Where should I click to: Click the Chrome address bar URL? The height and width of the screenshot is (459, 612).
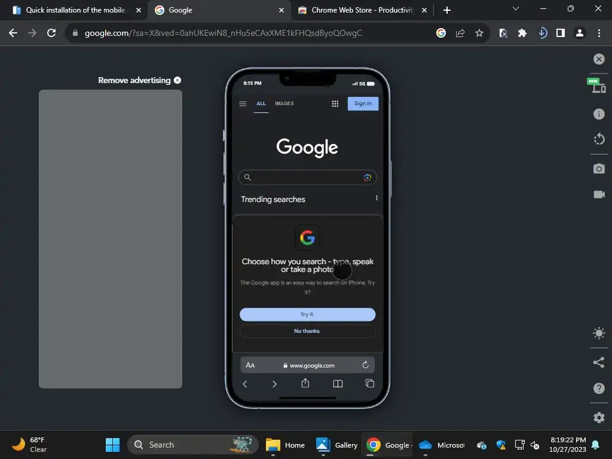[224, 33]
